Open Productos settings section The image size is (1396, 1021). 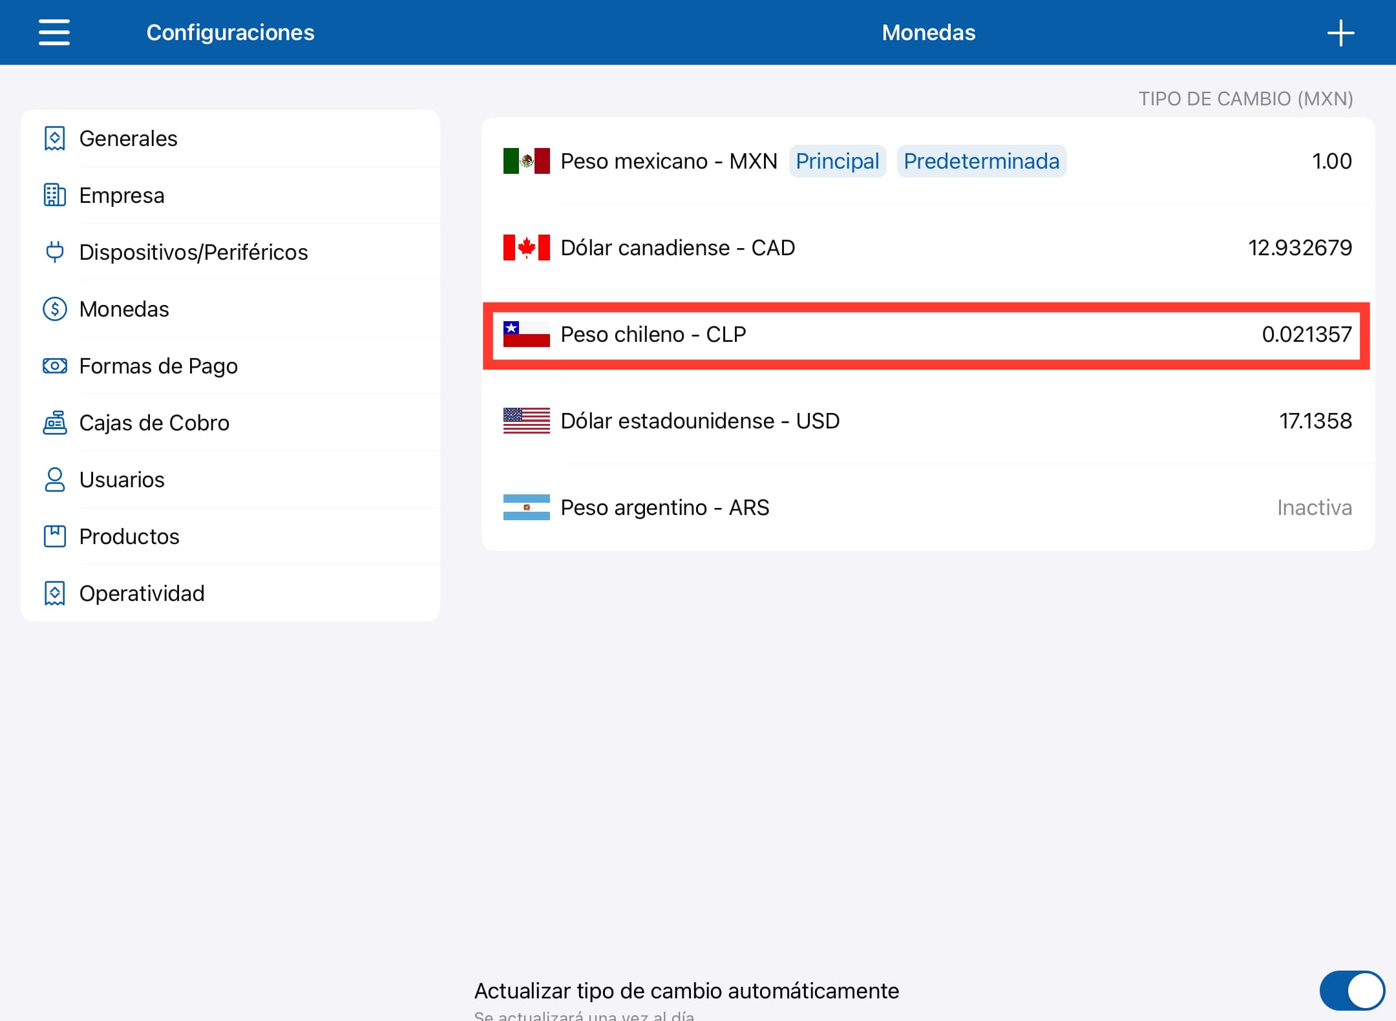231,536
